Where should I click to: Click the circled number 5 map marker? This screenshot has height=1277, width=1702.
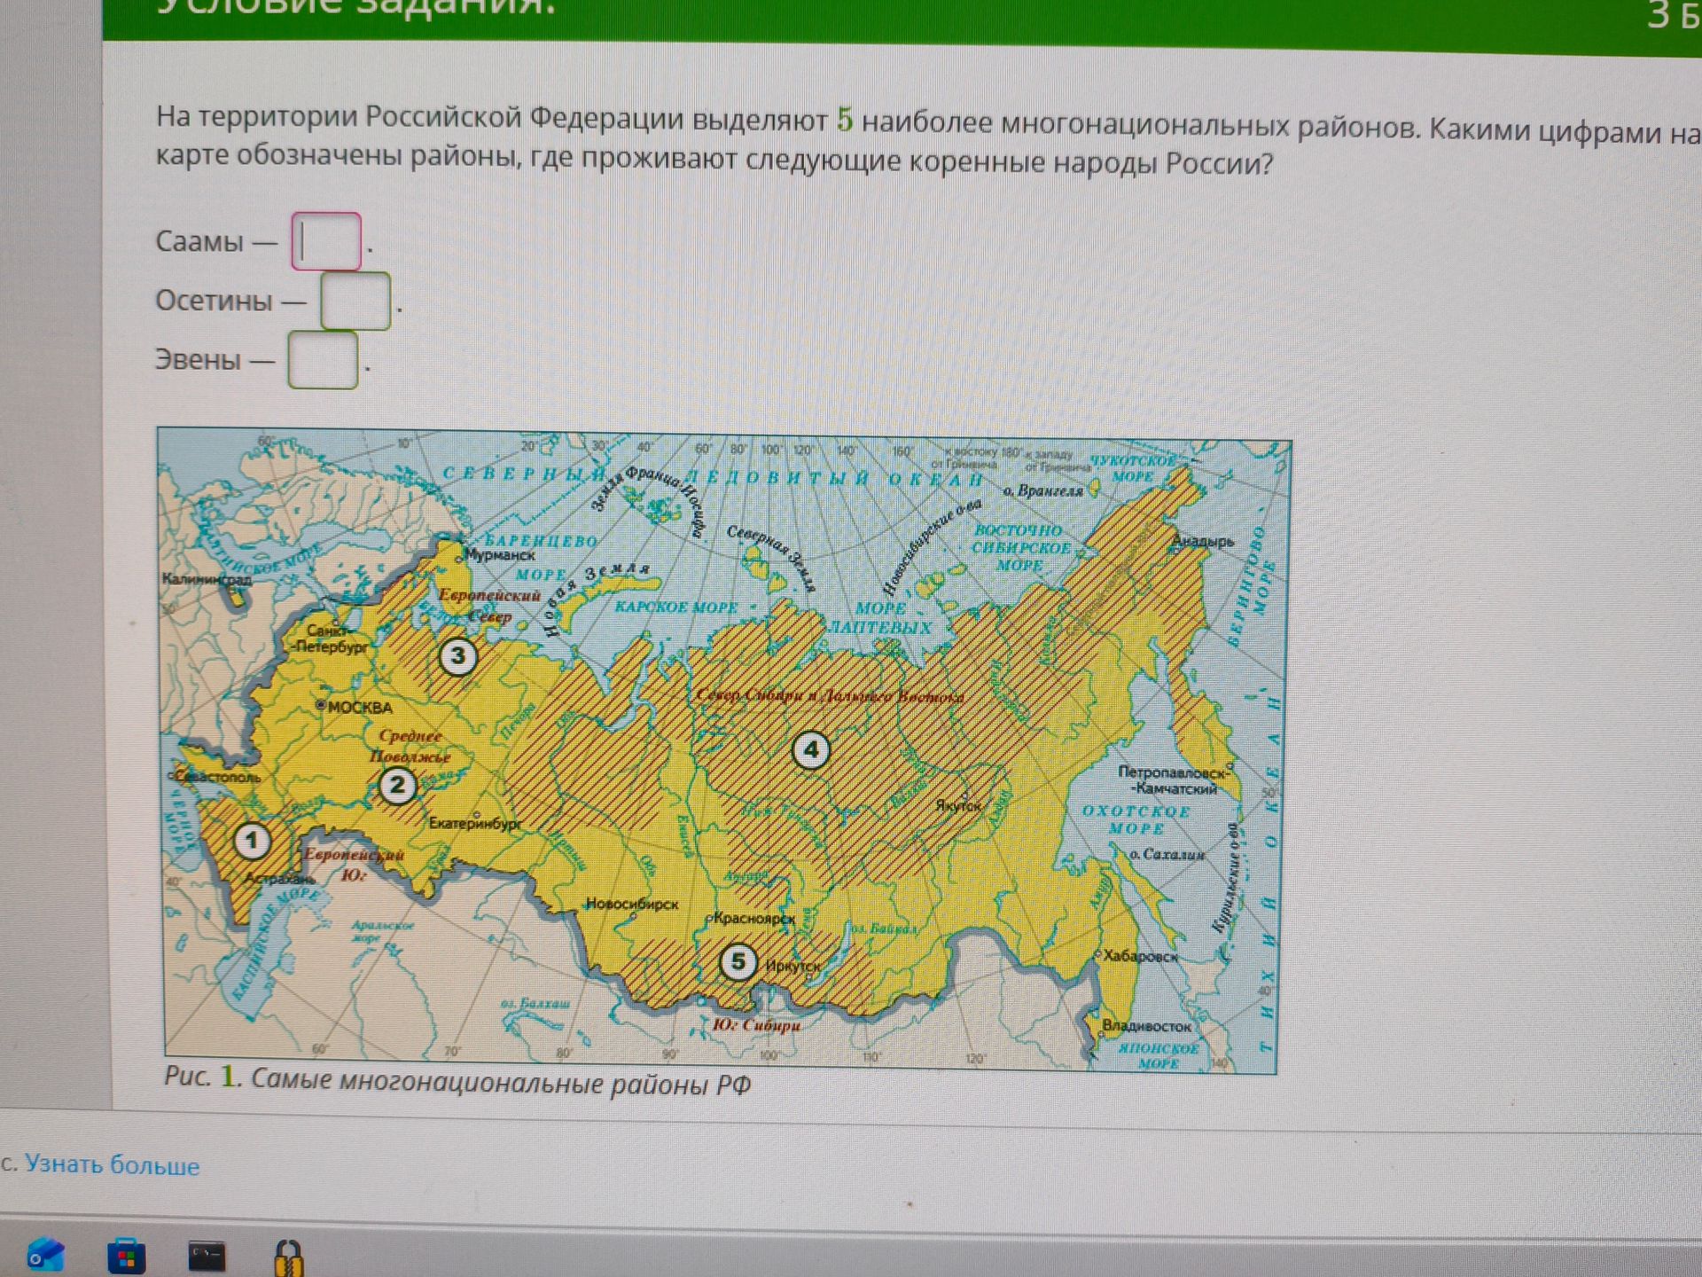click(x=738, y=962)
